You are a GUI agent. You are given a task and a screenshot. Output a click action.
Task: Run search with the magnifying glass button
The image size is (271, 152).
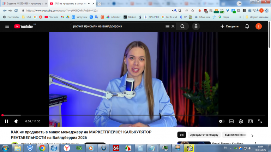click(182, 26)
